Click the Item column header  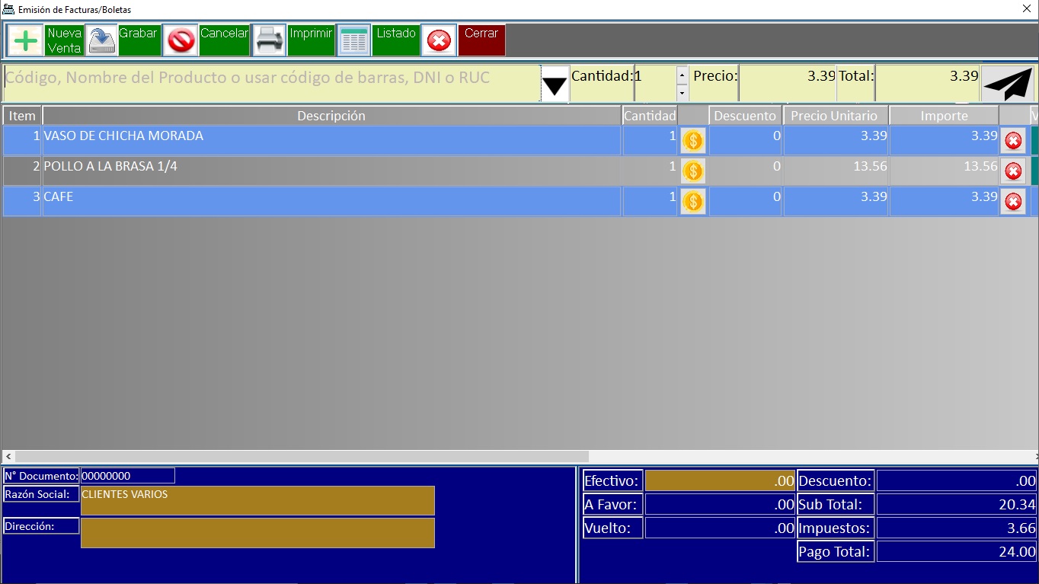[x=22, y=116]
